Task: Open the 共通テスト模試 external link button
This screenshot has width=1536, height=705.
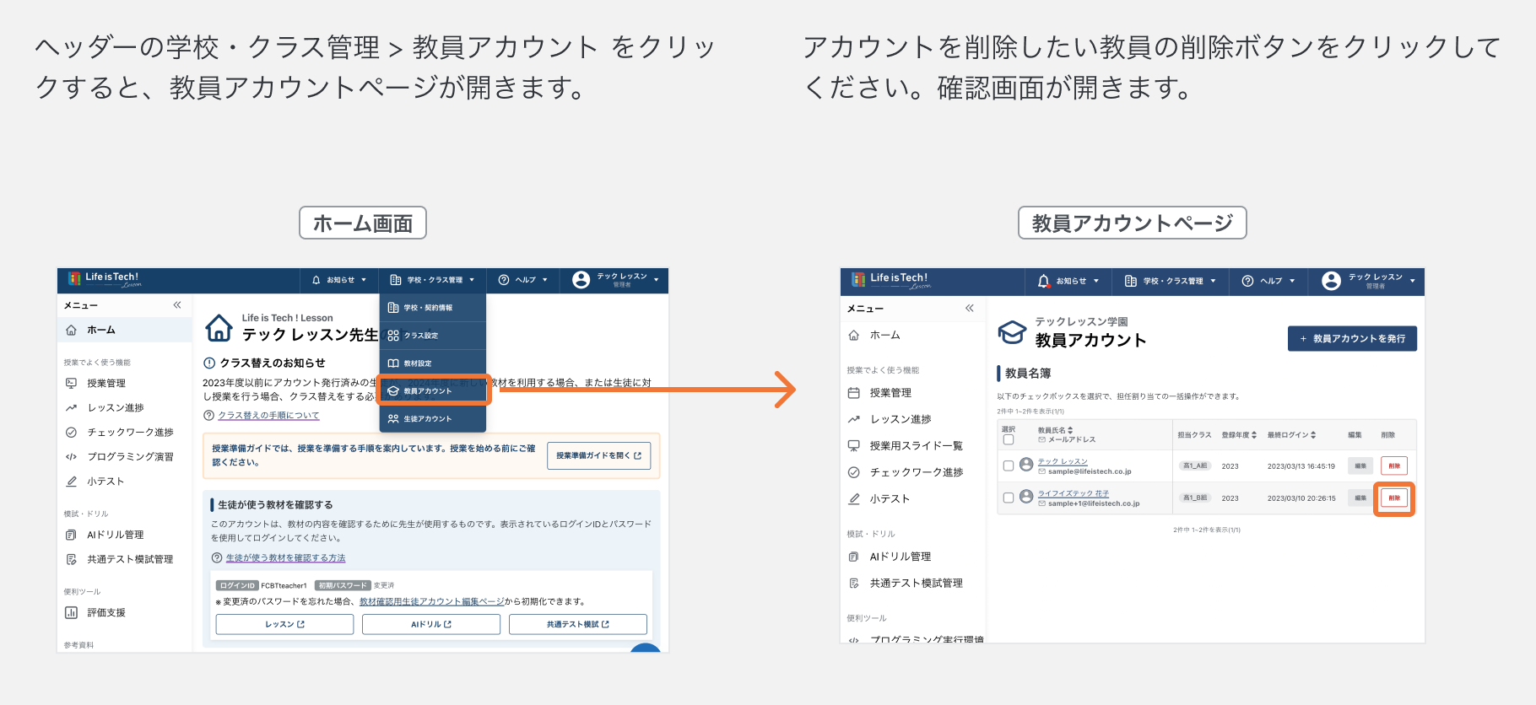Action: [x=578, y=624]
